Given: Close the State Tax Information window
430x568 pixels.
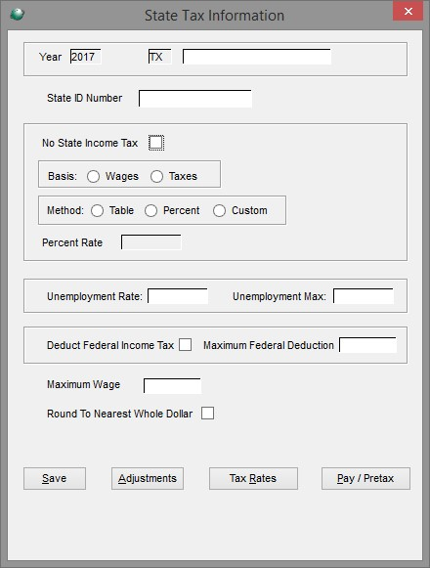Looking at the screenshot, I should point(408,12).
